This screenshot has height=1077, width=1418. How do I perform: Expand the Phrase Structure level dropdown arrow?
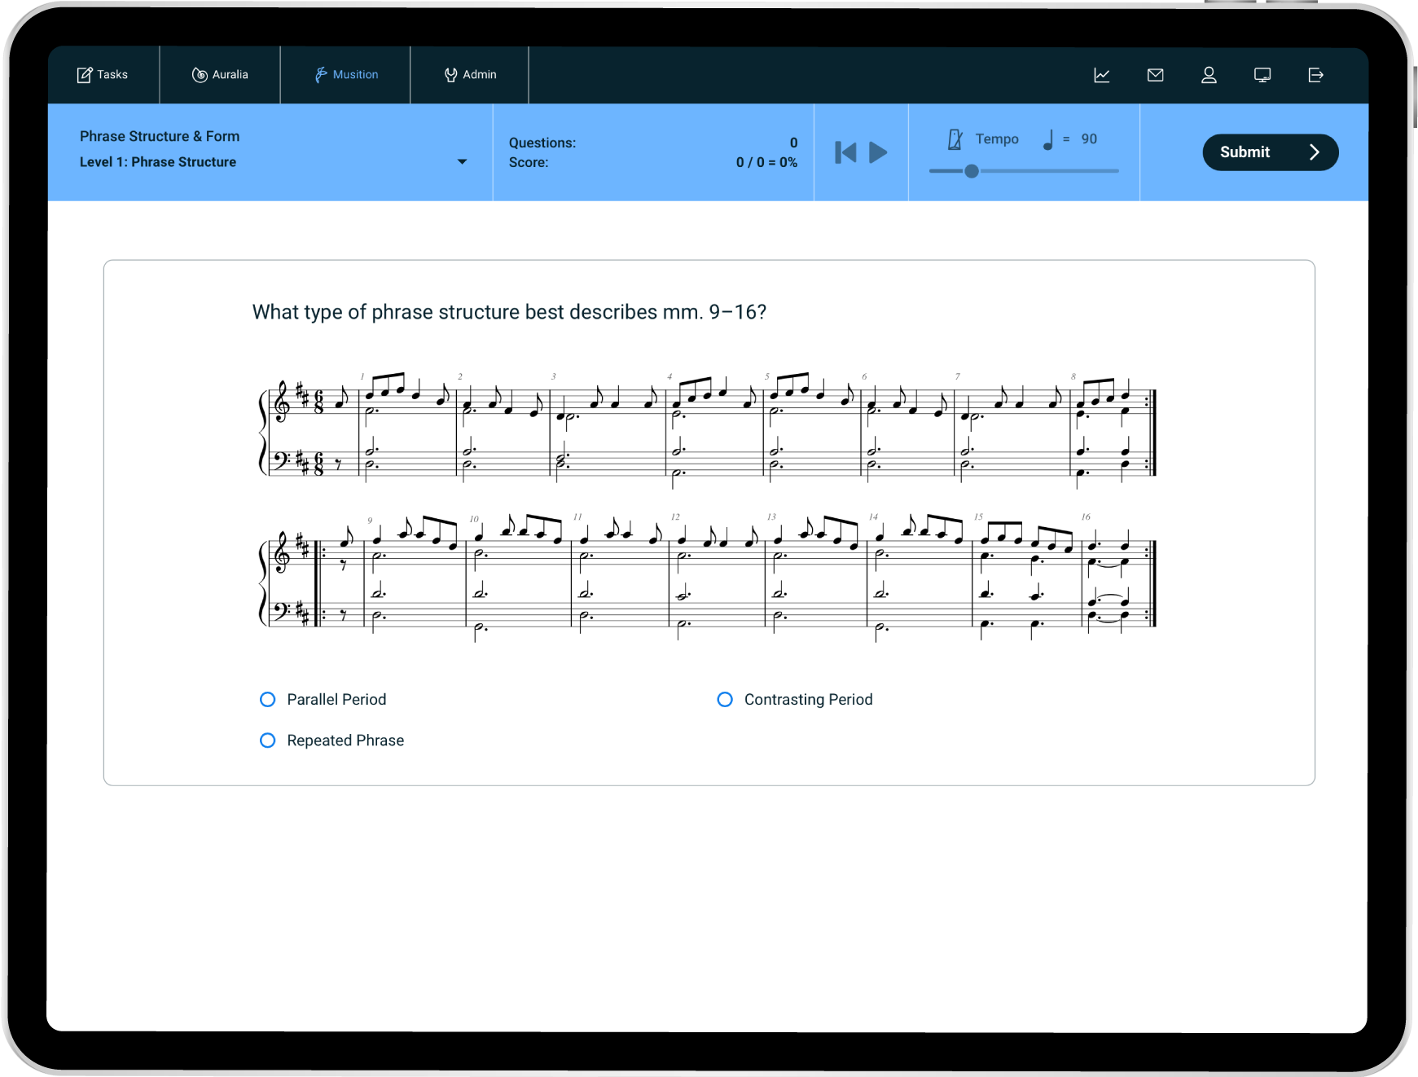click(462, 162)
